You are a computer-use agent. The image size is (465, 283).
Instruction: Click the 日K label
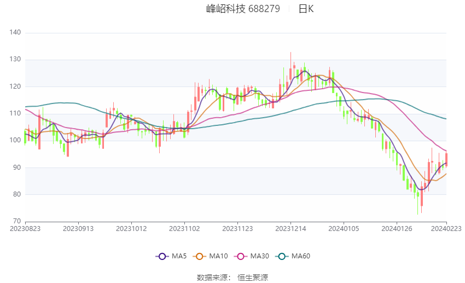coord(306,9)
